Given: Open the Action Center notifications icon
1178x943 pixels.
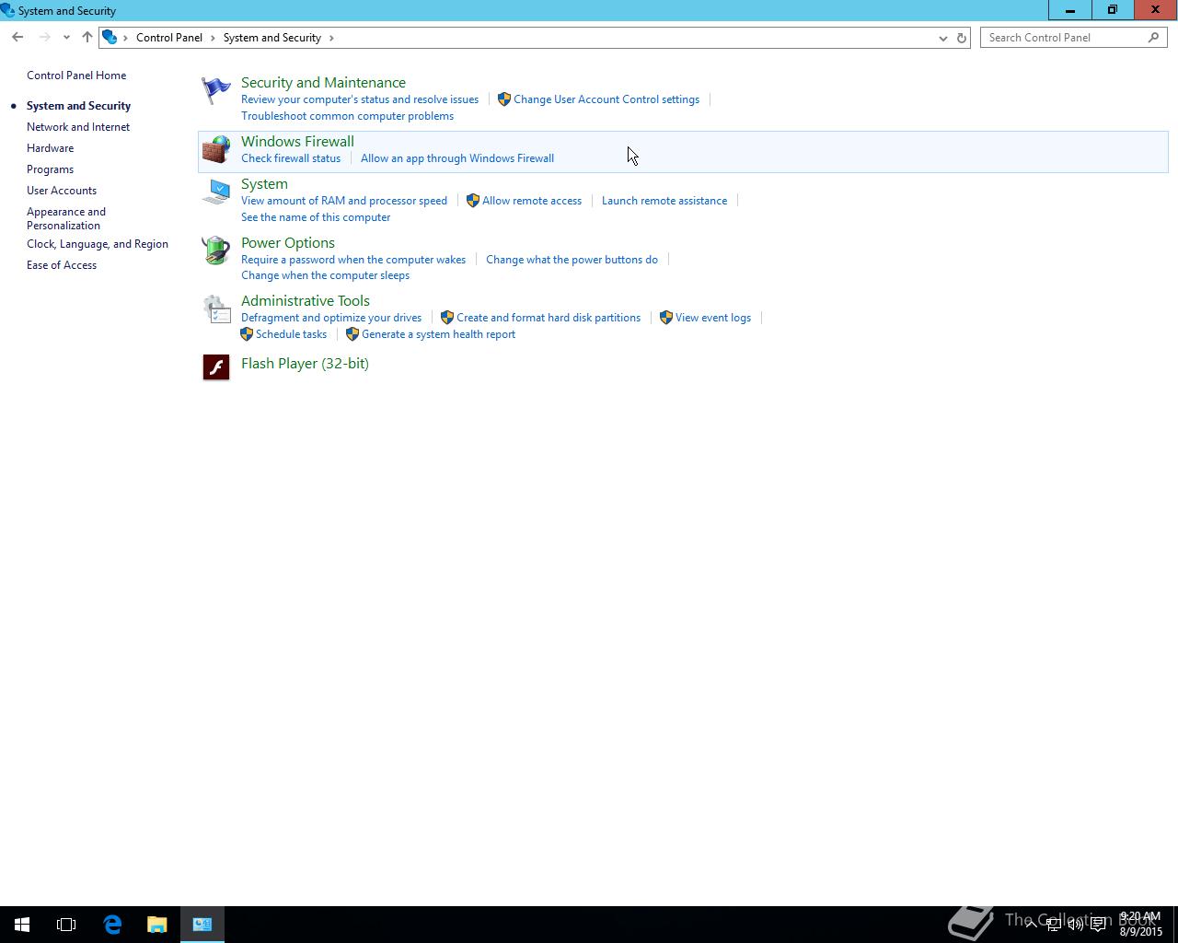Looking at the screenshot, I should [x=1099, y=925].
